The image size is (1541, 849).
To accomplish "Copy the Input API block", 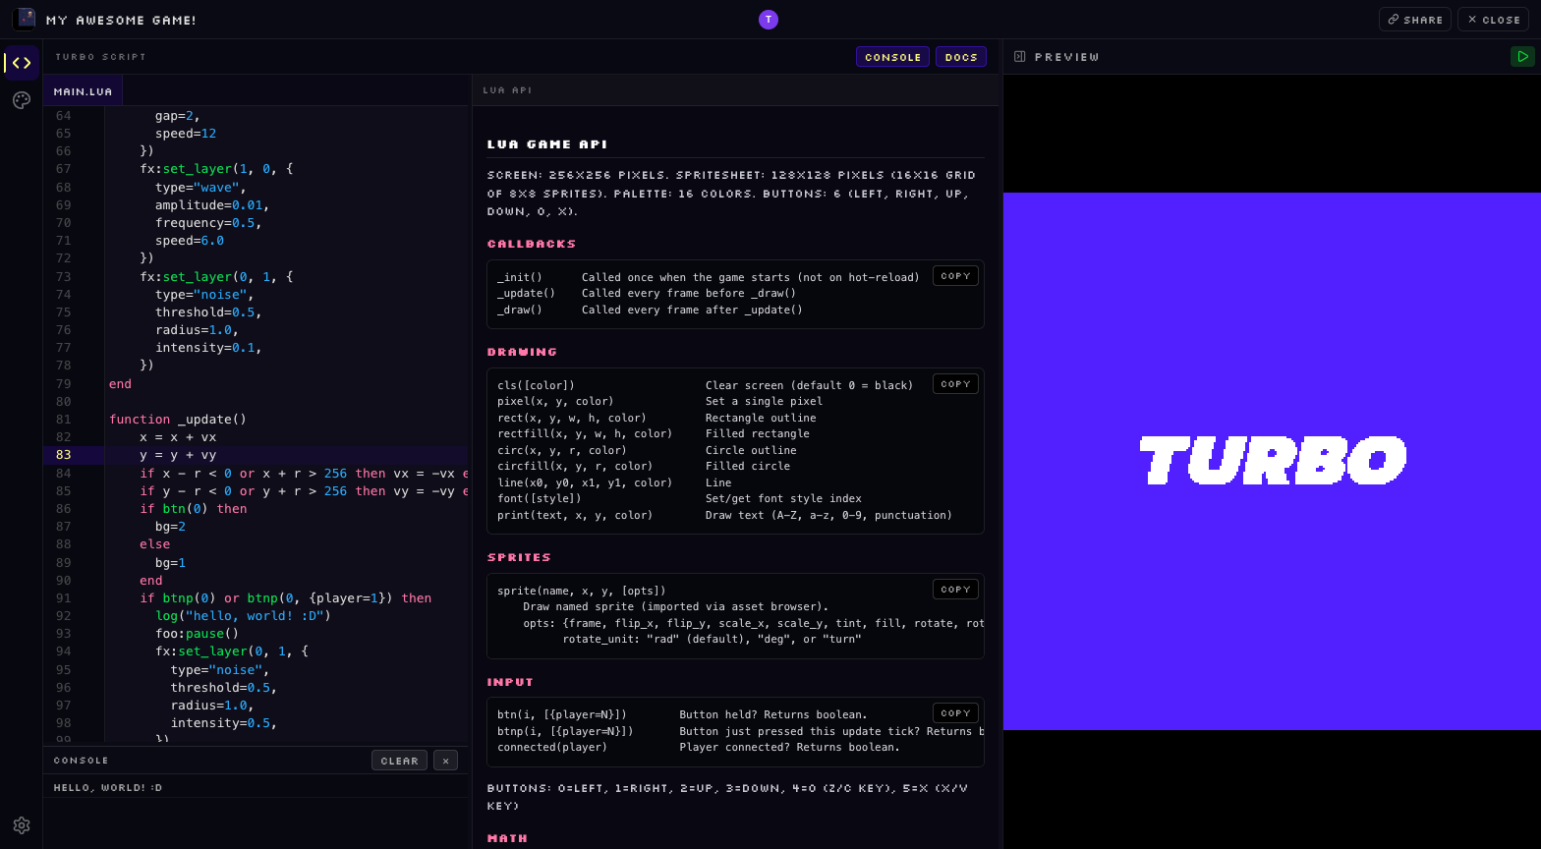I will click(x=955, y=713).
